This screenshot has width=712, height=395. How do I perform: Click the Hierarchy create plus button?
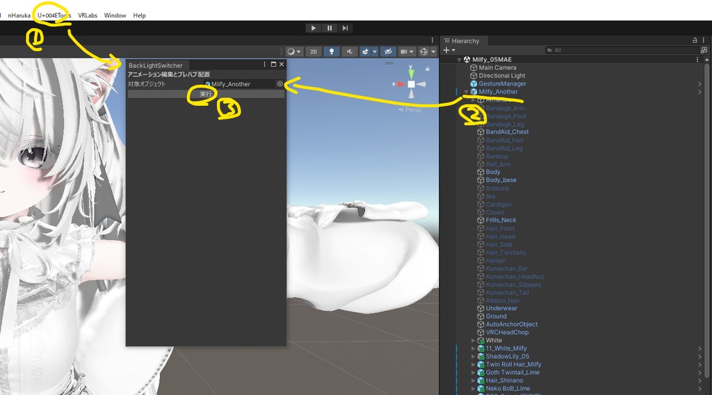(x=448, y=50)
